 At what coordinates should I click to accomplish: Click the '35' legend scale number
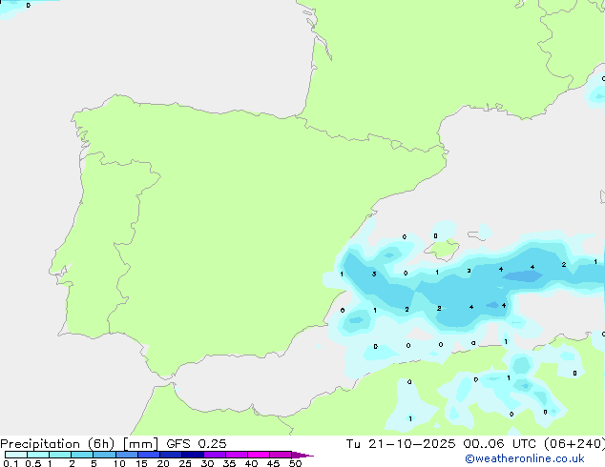tap(229, 463)
